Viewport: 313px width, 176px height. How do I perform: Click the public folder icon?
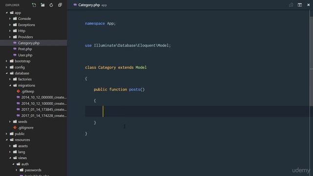pos(12,133)
